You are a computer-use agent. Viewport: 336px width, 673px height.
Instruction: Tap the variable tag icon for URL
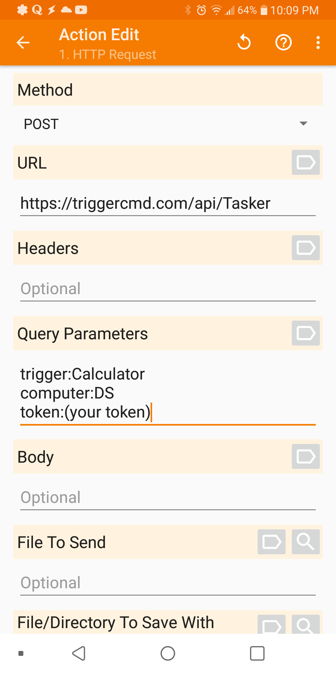pos(306,162)
